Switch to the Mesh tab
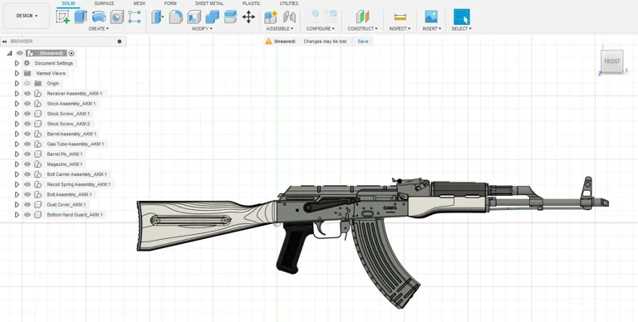 pyautogui.click(x=140, y=3)
